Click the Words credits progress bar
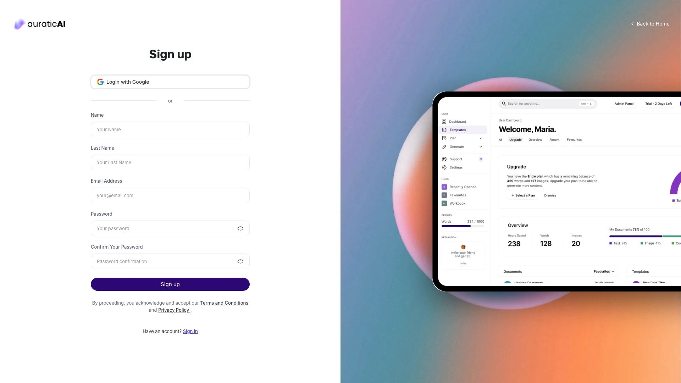The width and height of the screenshot is (681, 383). pos(462,226)
